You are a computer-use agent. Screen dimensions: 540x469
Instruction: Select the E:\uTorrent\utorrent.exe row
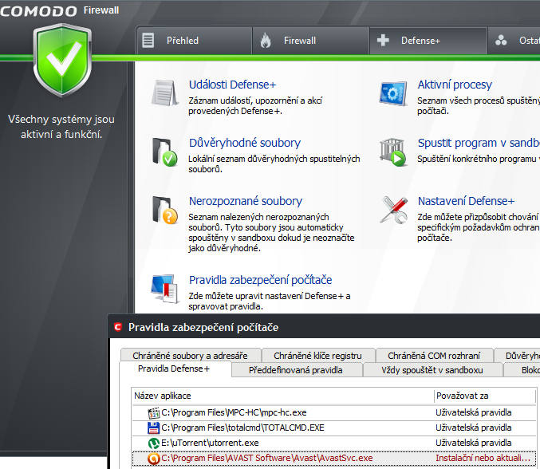(x=334, y=443)
